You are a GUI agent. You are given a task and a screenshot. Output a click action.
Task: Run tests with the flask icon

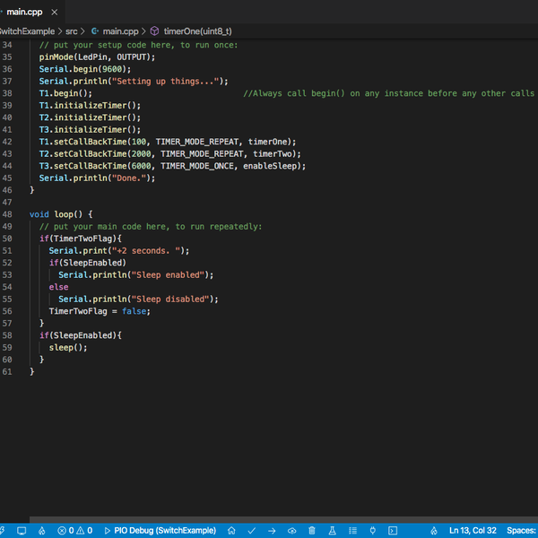(331, 531)
